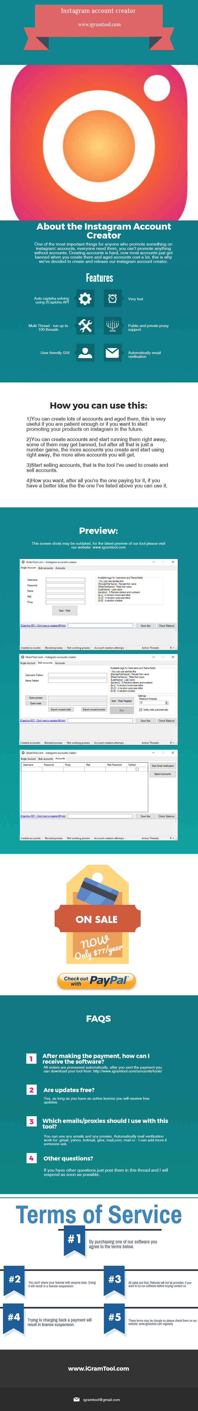Click the 'How you can use this:' heading
The width and height of the screenshot is (198, 1411).
tap(98, 405)
